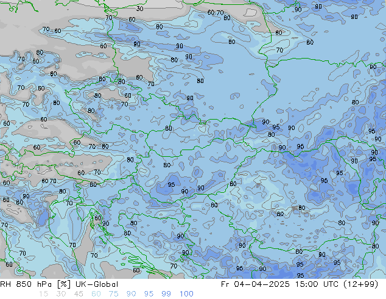Click the "UK-Global" model label
Image resolution: width=386 pixels, height=299 pixels.
97,284
